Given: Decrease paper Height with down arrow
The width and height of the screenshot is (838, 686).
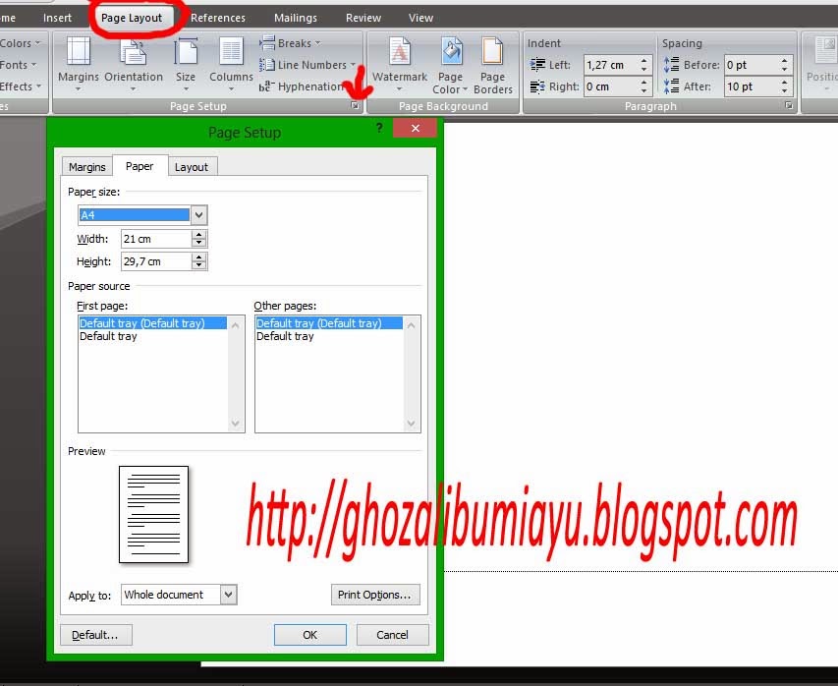Looking at the screenshot, I should click(x=199, y=265).
